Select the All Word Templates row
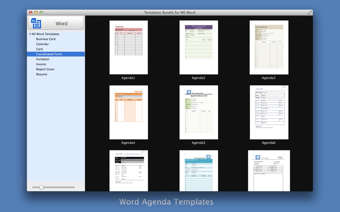 pyautogui.click(x=56, y=34)
